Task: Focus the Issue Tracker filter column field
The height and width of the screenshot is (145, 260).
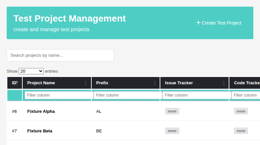Action: [x=197, y=95]
